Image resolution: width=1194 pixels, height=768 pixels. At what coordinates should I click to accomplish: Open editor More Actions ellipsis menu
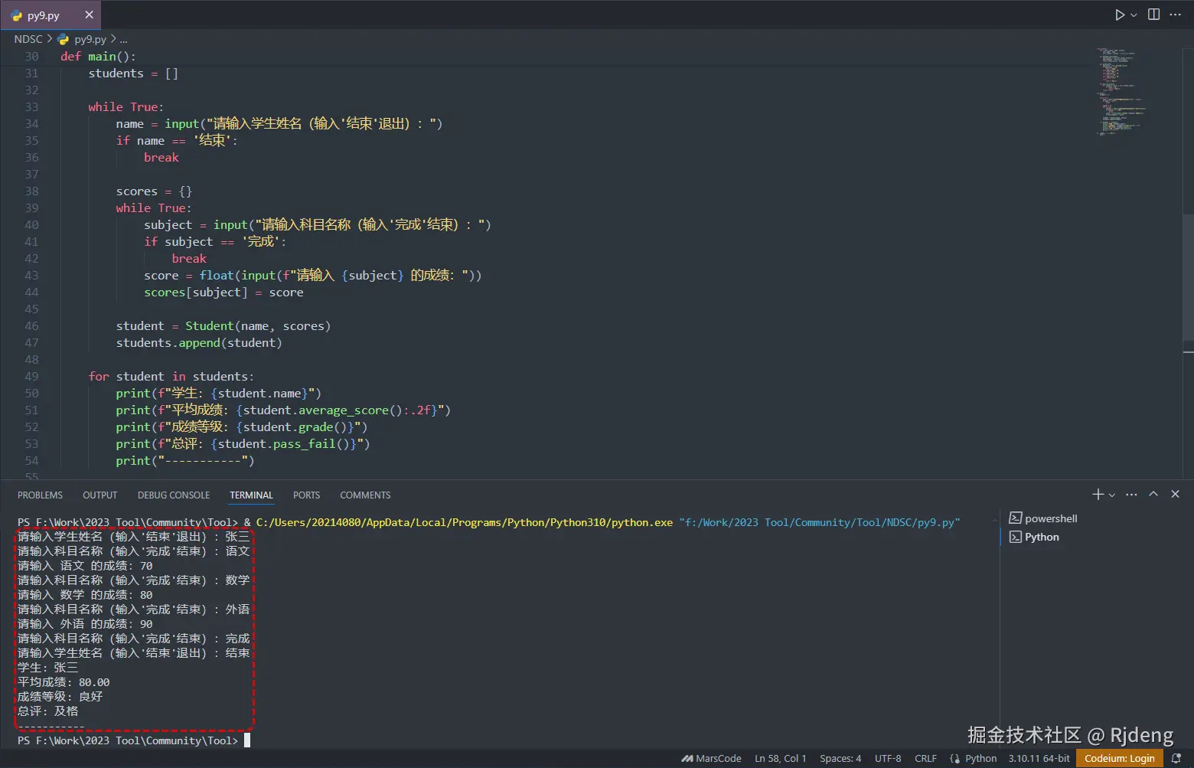pos(1176,15)
